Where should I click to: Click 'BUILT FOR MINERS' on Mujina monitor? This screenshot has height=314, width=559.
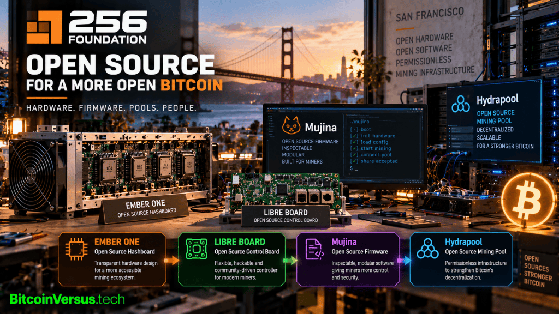[302, 161]
